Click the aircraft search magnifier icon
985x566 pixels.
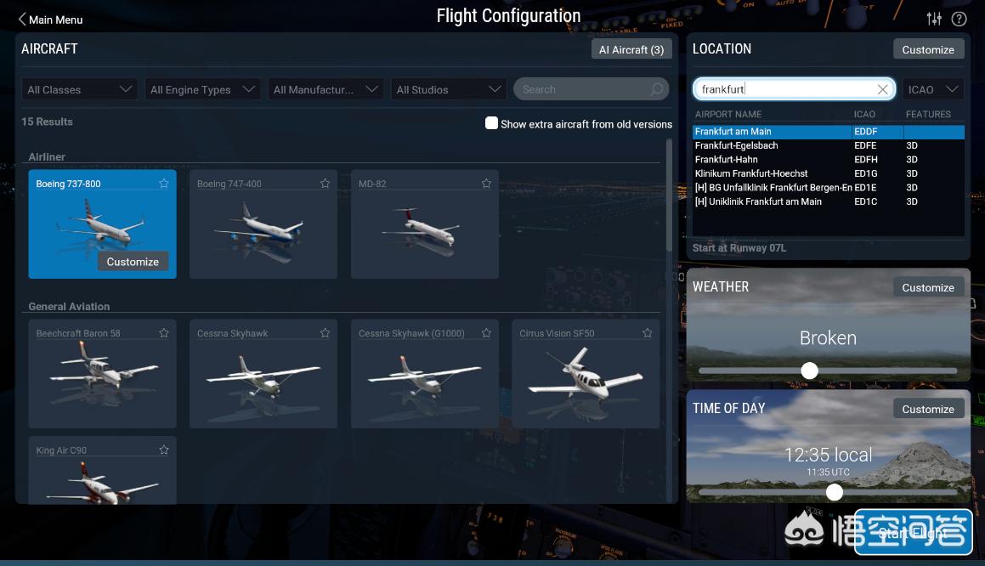pos(657,89)
